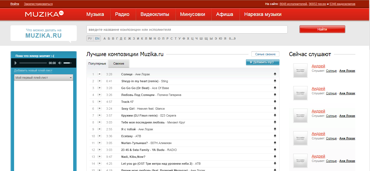Play the song Солнце by Ани Лорак
The height and width of the screenshot is (171, 370).
pos(100,74)
